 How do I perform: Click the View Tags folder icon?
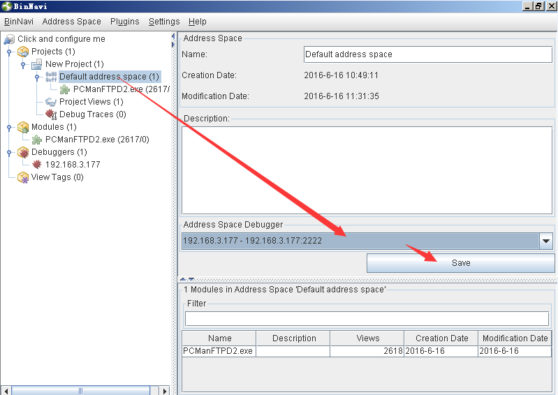click(x=23, y=177)
